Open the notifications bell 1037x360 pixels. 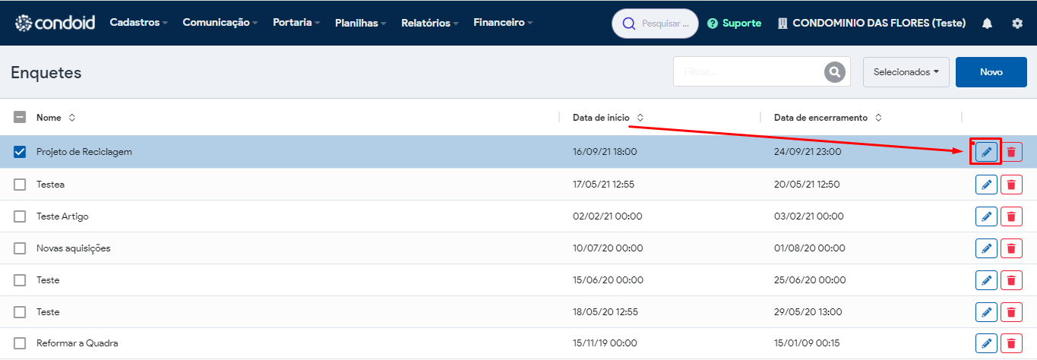(x=987, y=24)
